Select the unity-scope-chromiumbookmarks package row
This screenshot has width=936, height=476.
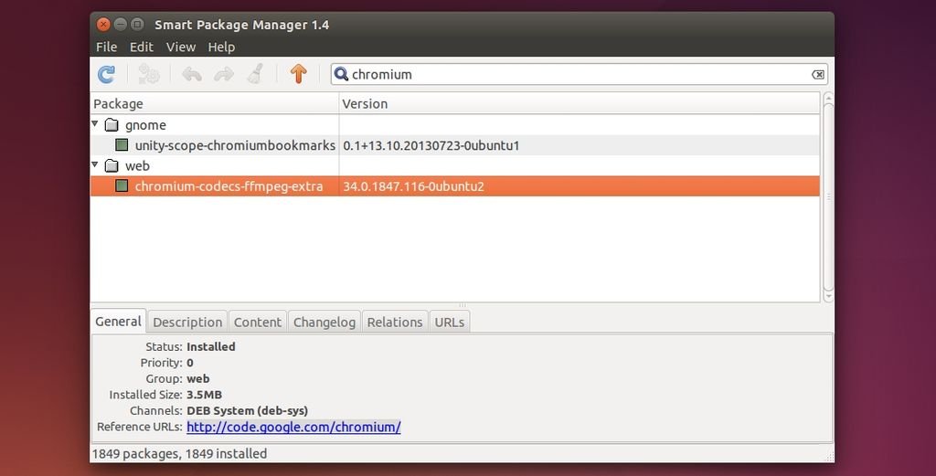[455, 145]
